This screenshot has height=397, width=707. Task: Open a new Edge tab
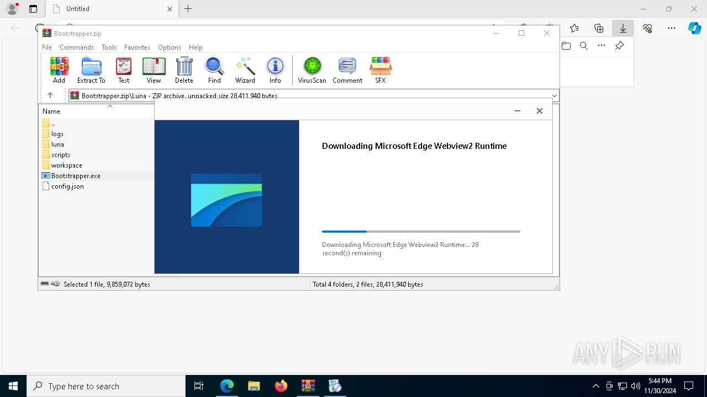pyautogui.click(x=188, y=9)
